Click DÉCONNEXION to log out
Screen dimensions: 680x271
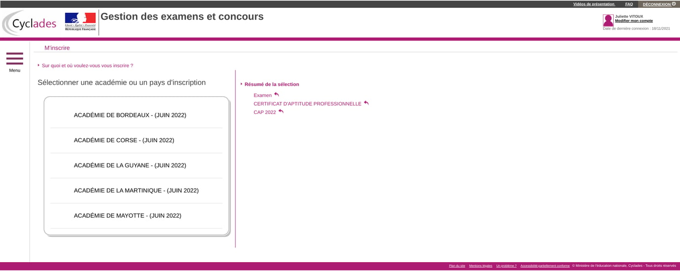tap(657, 4)
